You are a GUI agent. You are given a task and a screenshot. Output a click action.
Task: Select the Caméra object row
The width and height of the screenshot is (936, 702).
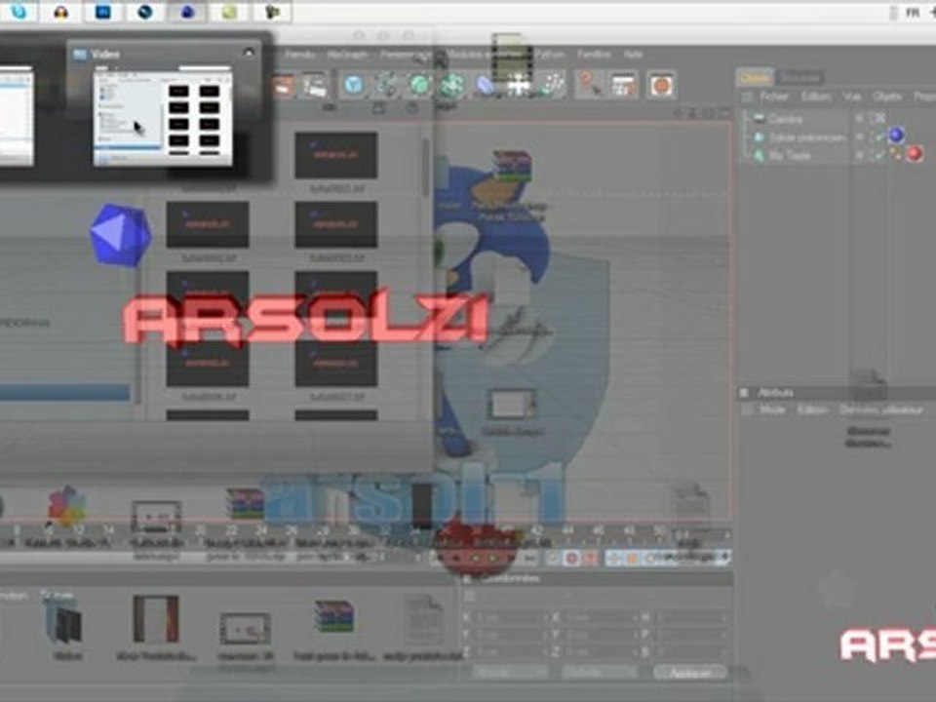(x=785, y=119)
